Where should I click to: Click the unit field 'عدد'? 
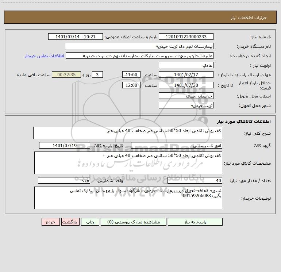pos(64,181)
